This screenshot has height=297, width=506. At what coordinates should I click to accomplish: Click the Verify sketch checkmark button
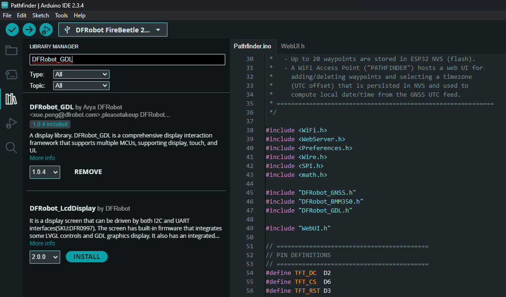pyautogui.click(x=12, y=30)
